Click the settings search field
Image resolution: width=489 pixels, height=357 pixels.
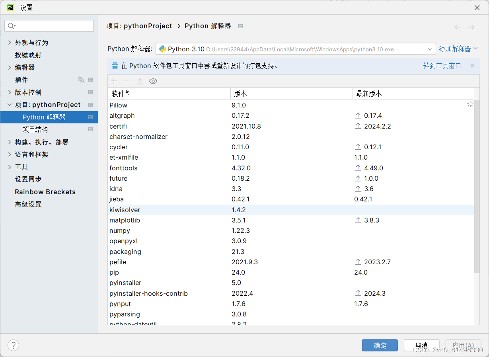[49, 25]
